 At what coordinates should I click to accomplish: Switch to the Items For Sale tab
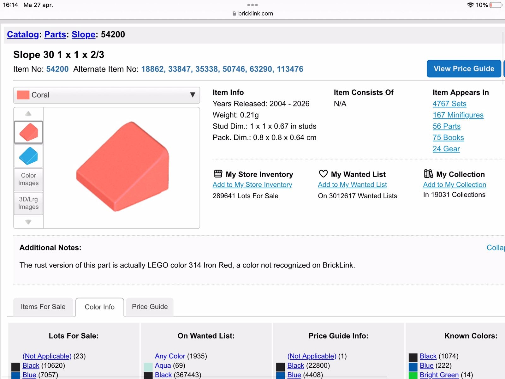click(x=43, y=307)
